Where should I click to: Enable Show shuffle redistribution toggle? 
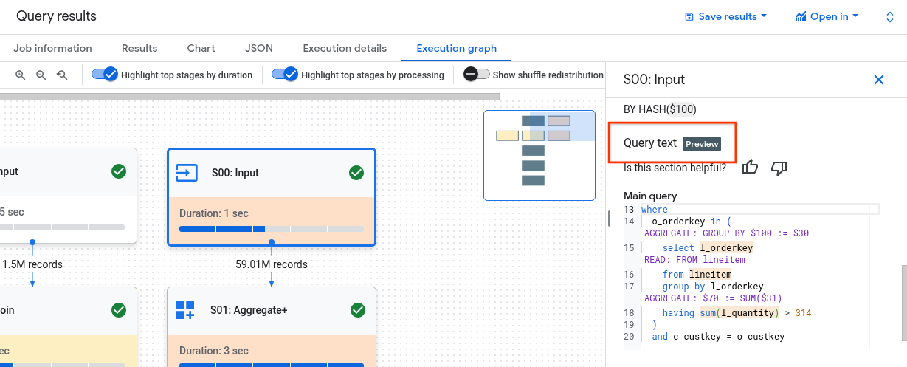pos(476,75)
